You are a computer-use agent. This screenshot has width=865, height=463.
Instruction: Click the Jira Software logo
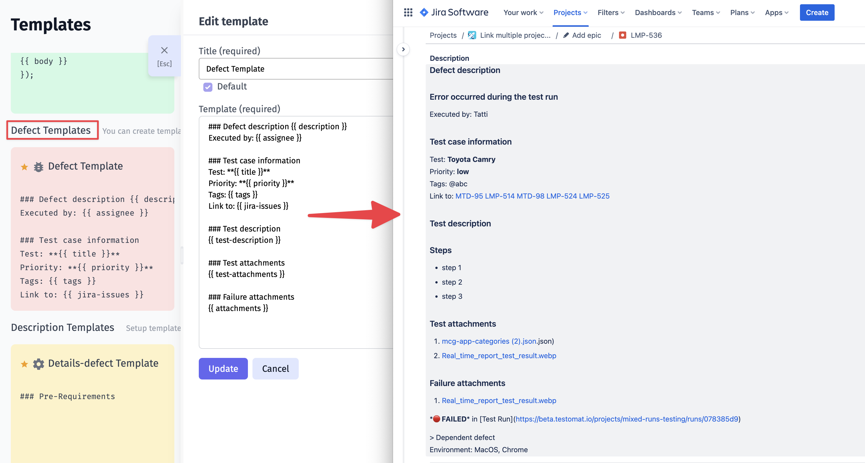click(454, 12)
